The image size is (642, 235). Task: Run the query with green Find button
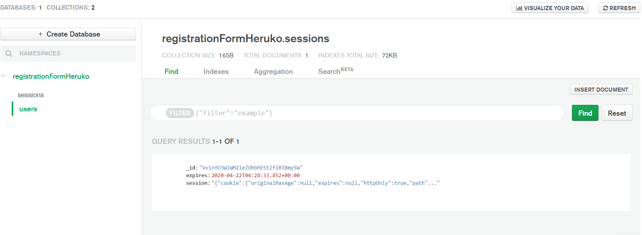(x=585, y=113)
